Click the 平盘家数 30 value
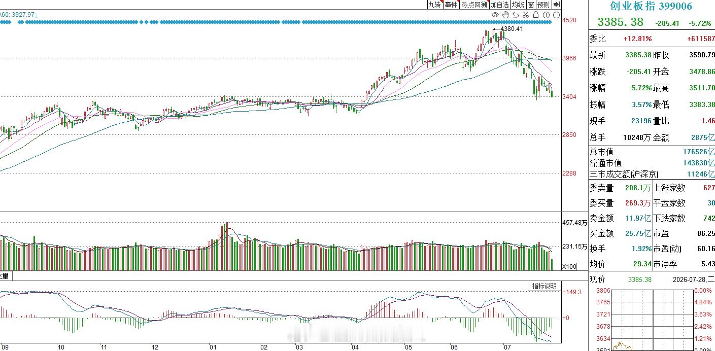Screen dimensions: 715x351 [x=711, y=203]
